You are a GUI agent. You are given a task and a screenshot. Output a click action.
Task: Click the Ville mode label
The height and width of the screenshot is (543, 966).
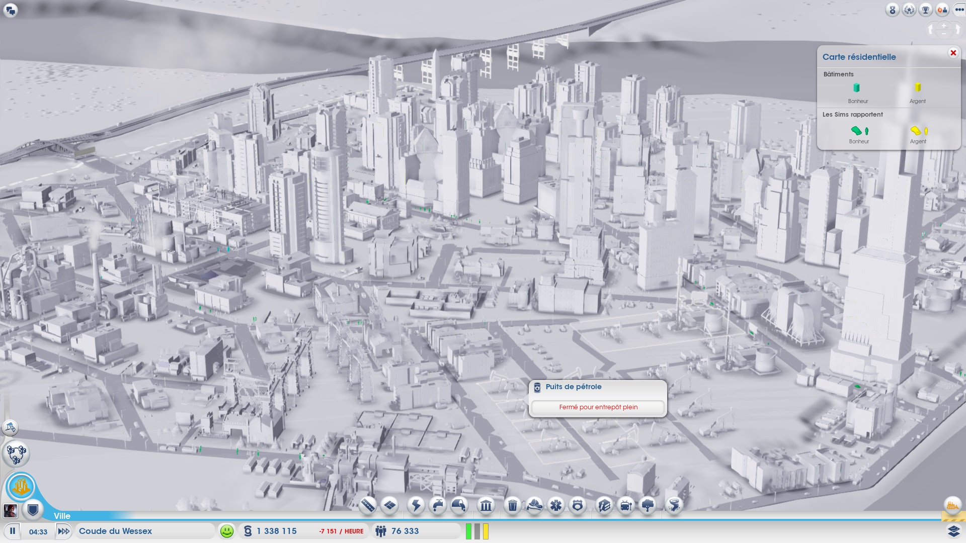(x=62, y=516)
